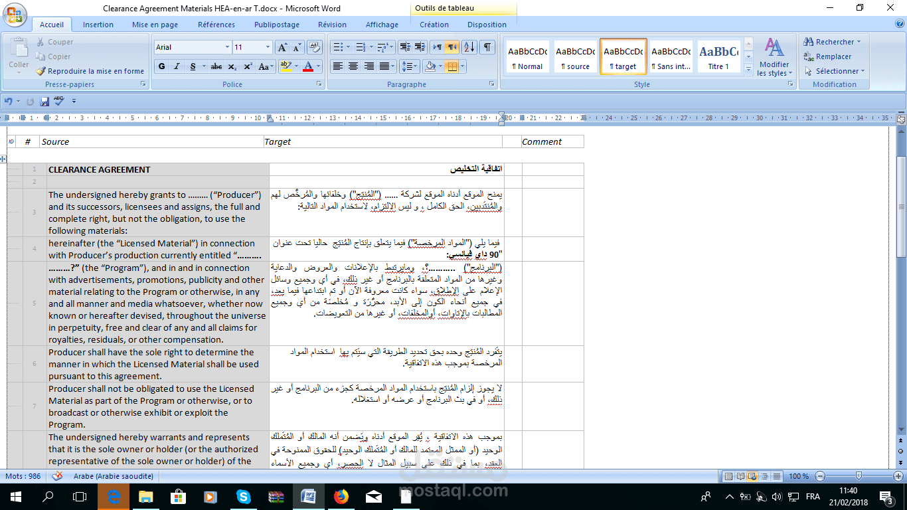This screenshot has width=907, height=510.
Task: Decrease paragraph indent
Action: tap(405, 47)
